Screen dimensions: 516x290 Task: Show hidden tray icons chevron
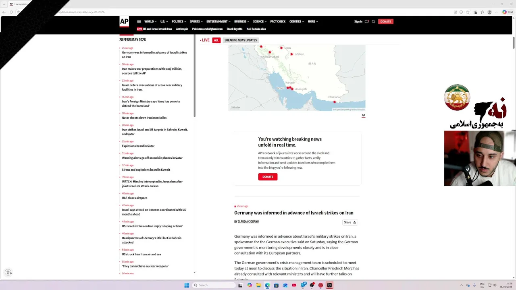(x=462, y=285)
